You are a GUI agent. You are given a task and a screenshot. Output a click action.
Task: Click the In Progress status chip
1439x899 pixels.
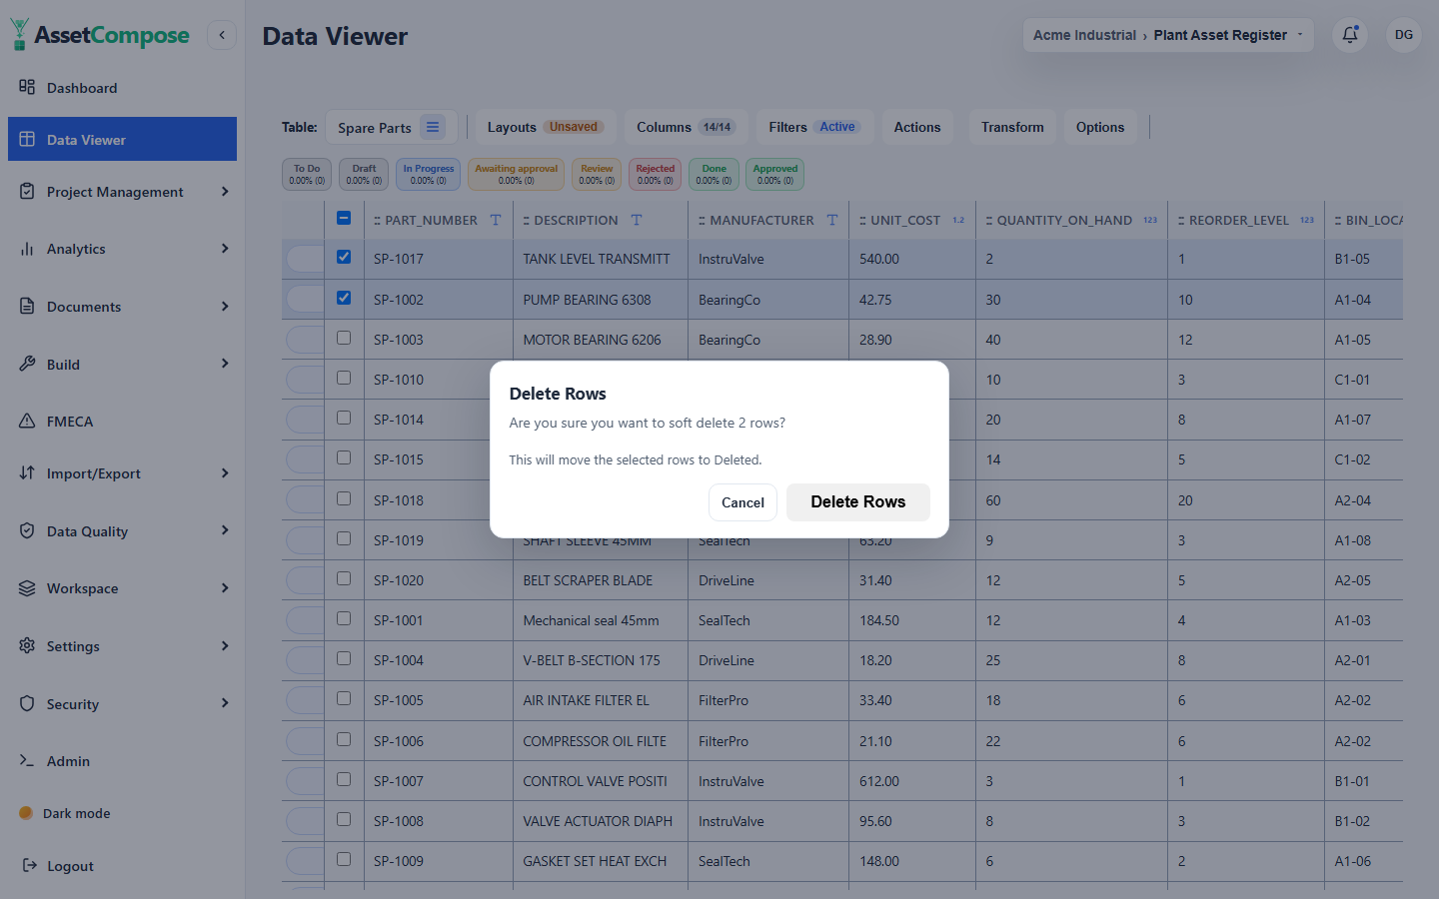coord(428,174)
